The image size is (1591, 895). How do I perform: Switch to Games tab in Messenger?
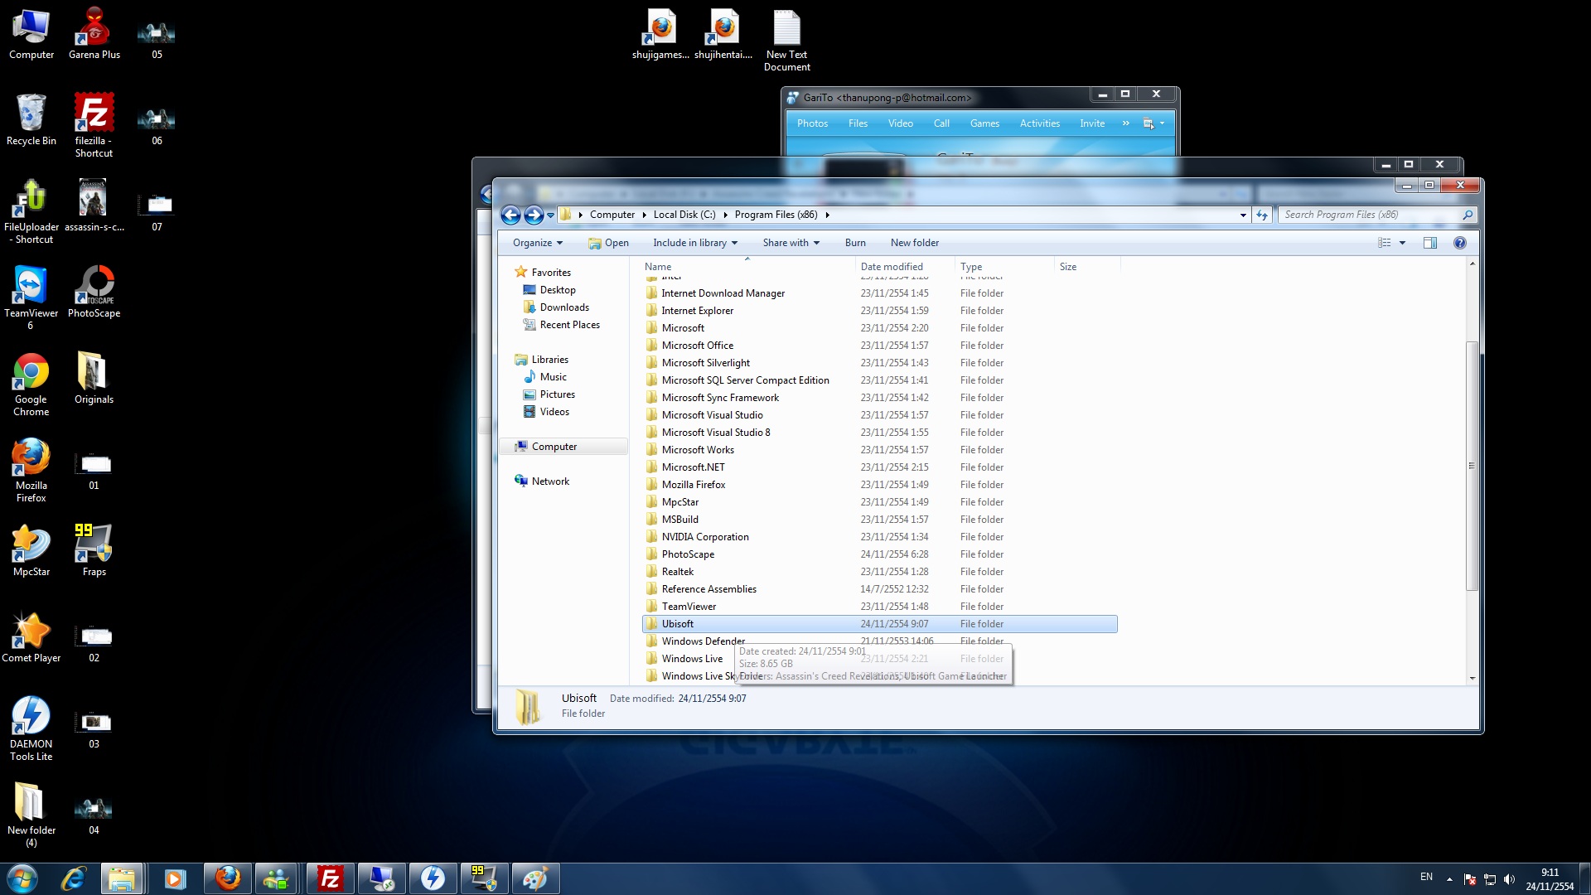pos(984,123)
